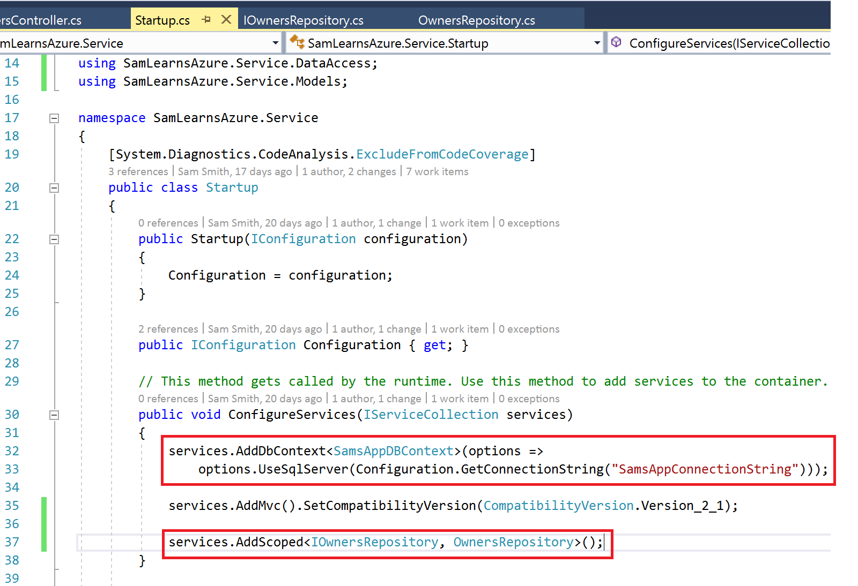Image resolution: width=858 pixels, height=586 pixels.
Task: Collapse the namespace SamLearnsAzure.Service block
Action: (54, 118)
